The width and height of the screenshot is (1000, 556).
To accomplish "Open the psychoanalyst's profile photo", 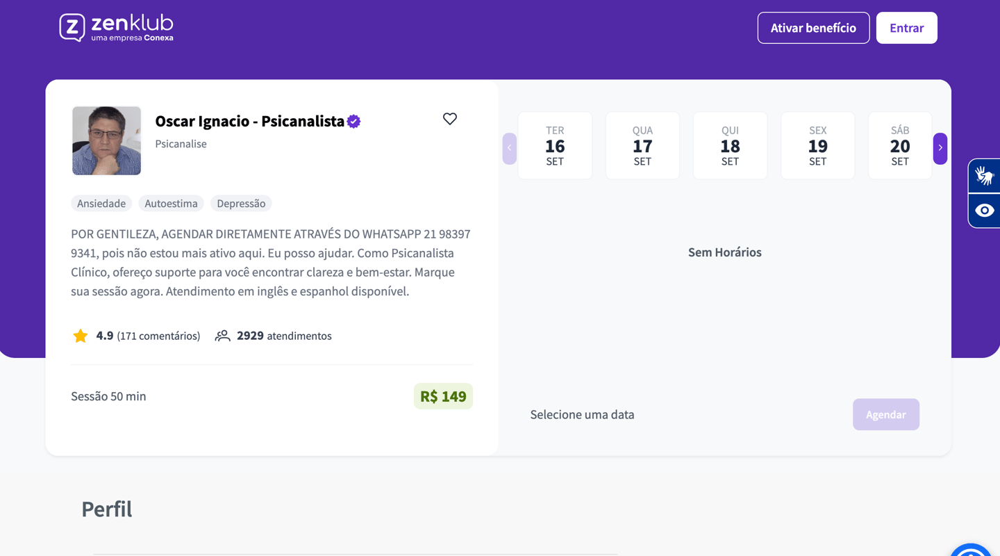I will 106,140.
